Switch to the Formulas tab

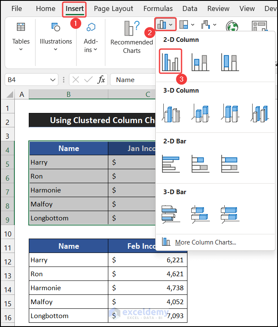pos(158,8)
